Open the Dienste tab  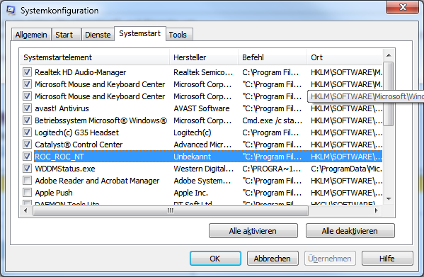point(98,35)
